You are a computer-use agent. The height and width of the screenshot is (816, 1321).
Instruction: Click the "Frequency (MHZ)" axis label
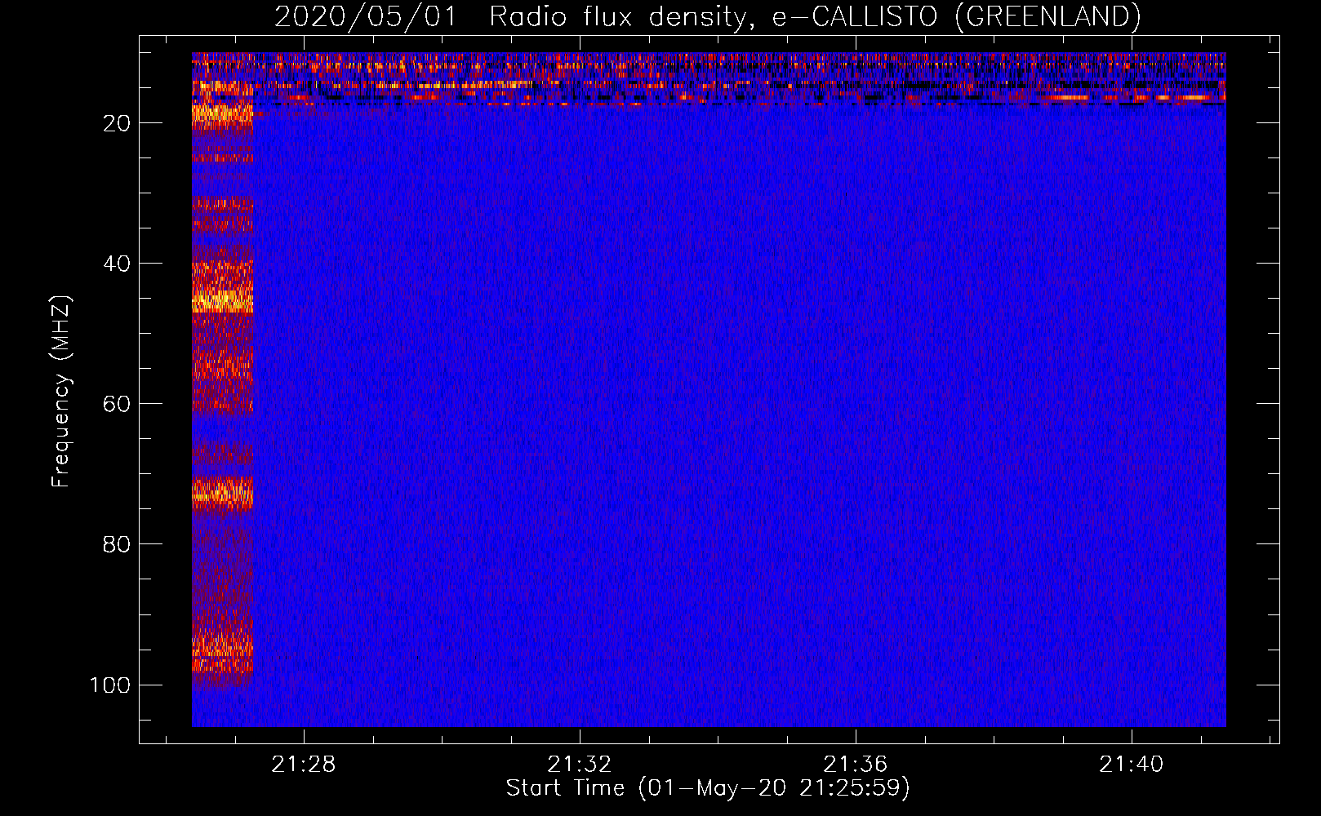tap(61, 391)
